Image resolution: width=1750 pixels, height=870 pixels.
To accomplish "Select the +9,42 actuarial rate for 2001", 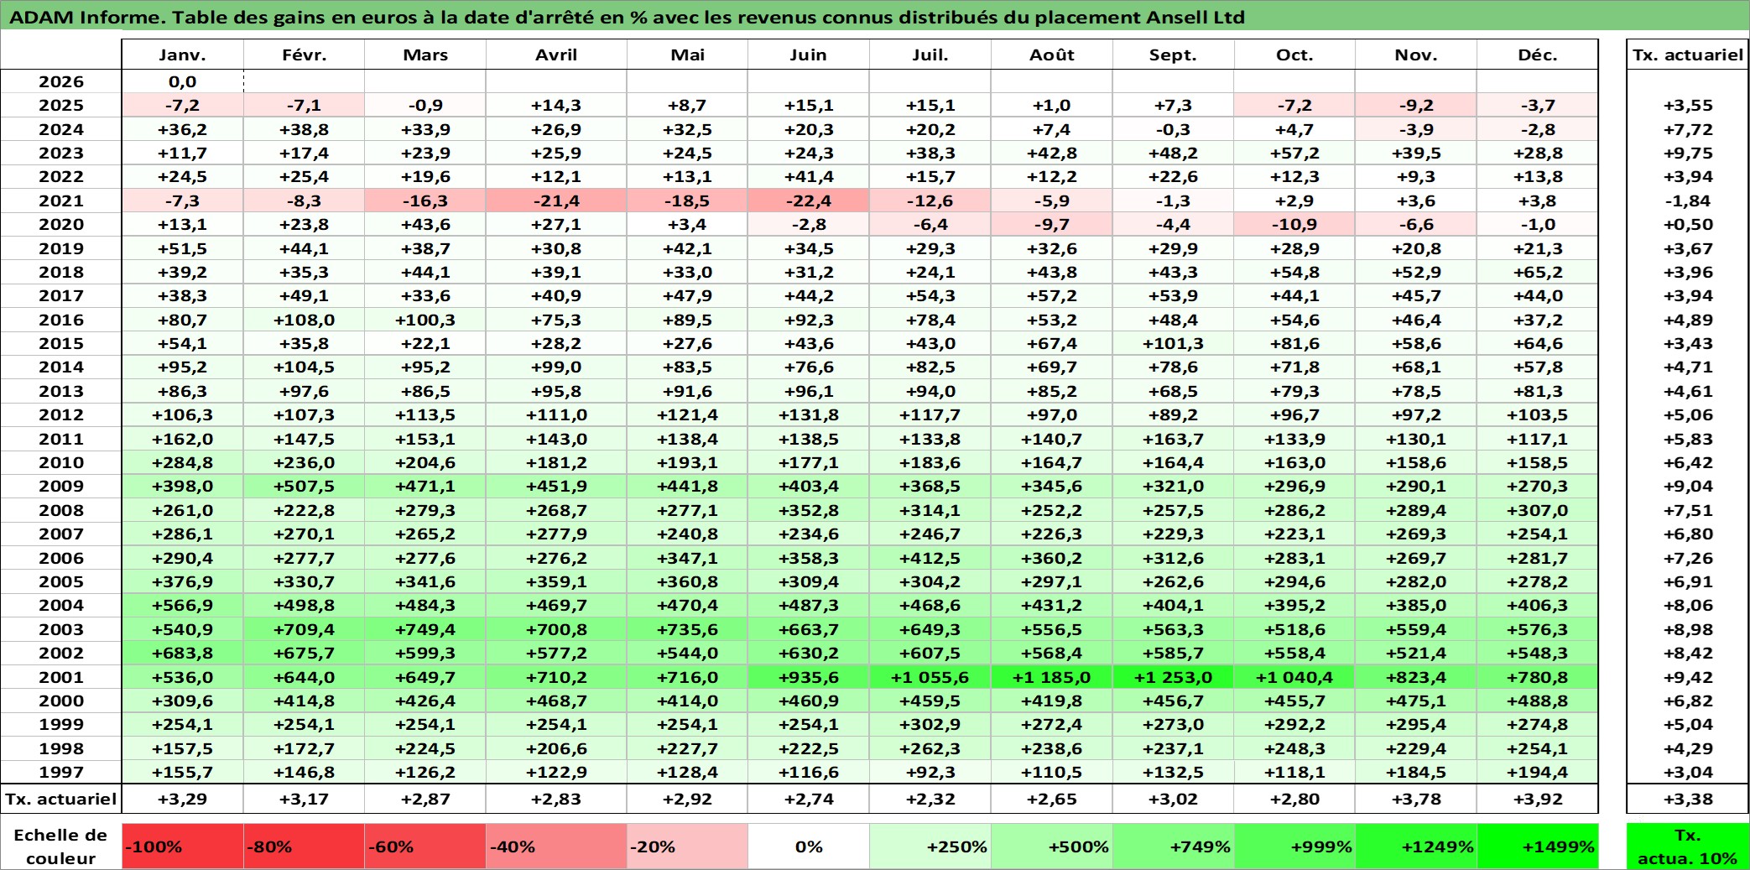I will 1687,677.
